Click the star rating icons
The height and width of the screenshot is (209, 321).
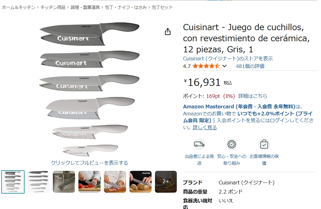click(206, 66)
